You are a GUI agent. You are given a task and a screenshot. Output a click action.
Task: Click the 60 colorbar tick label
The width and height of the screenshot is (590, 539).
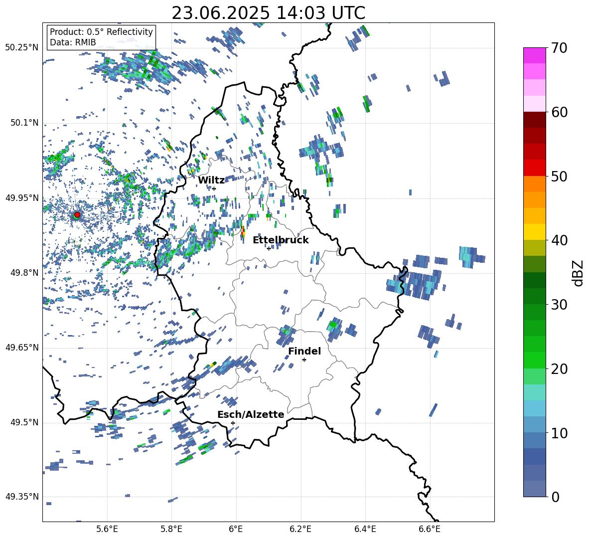559,112
